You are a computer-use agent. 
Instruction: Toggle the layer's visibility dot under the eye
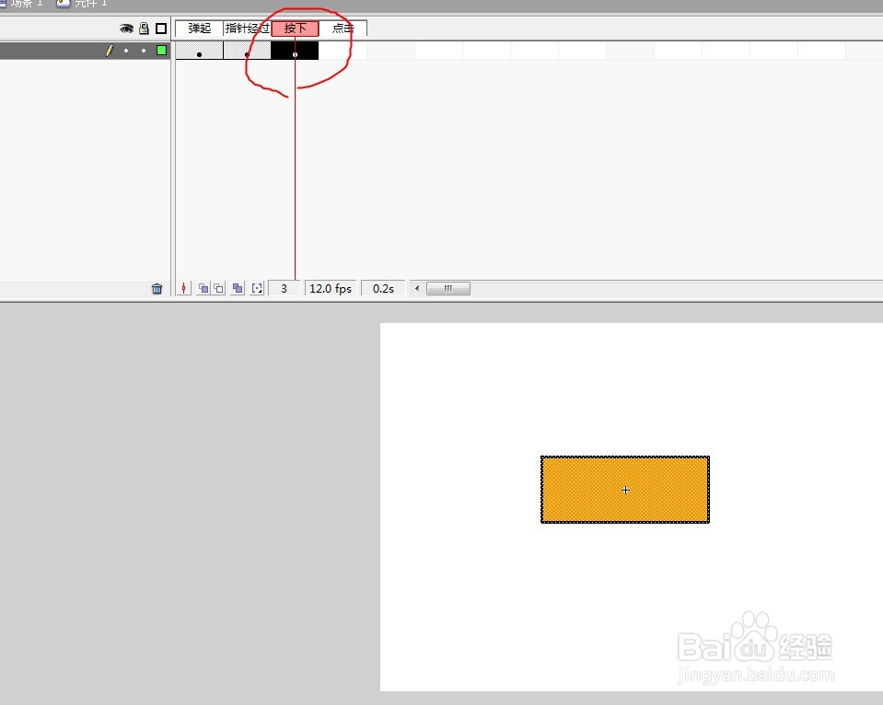click(126, 51)
